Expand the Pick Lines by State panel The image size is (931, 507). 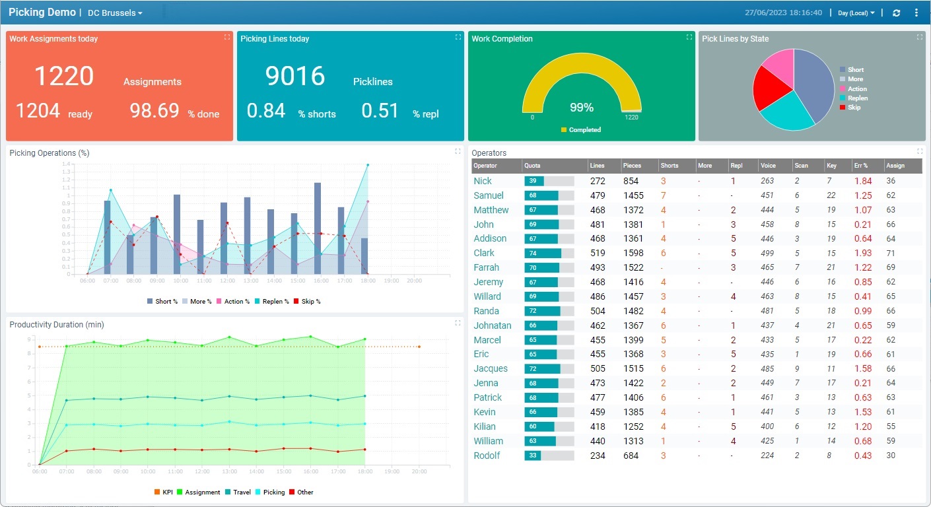pos(919,38)
